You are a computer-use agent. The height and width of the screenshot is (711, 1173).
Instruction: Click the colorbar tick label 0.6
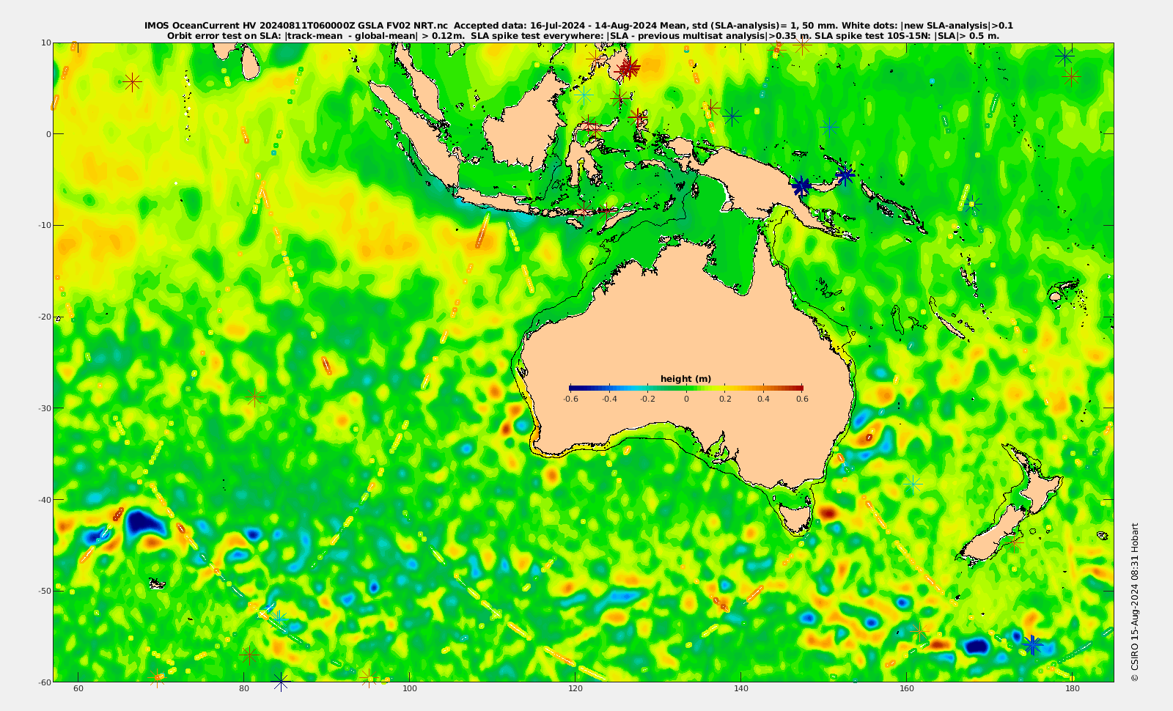(x=802, y=399)
